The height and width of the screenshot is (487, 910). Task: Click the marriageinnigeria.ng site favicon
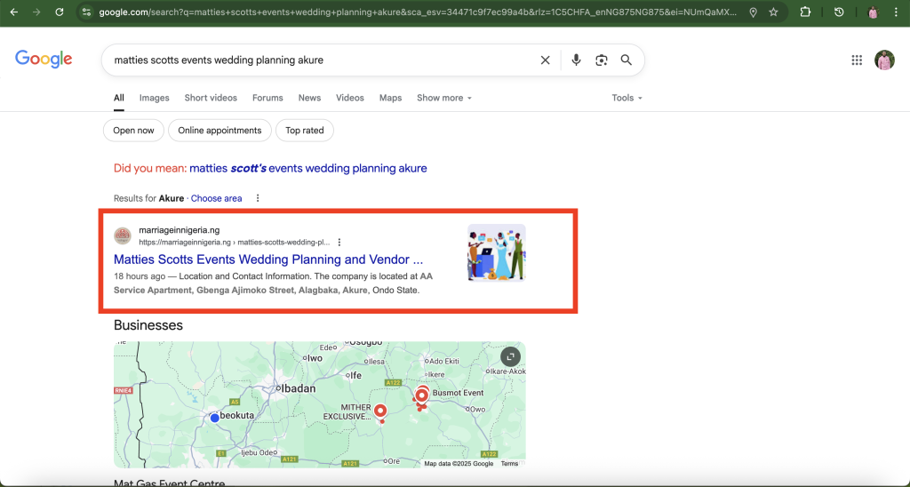(123, 236)
